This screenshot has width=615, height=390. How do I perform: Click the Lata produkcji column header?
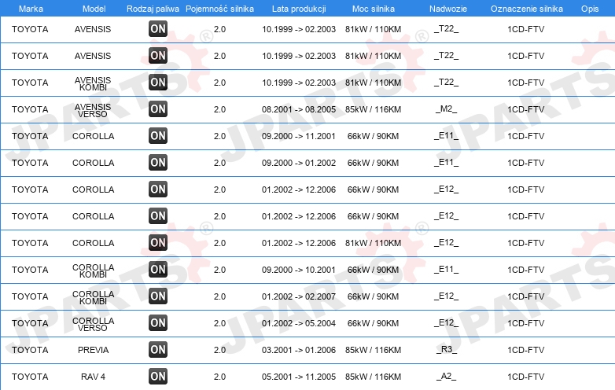299,9
